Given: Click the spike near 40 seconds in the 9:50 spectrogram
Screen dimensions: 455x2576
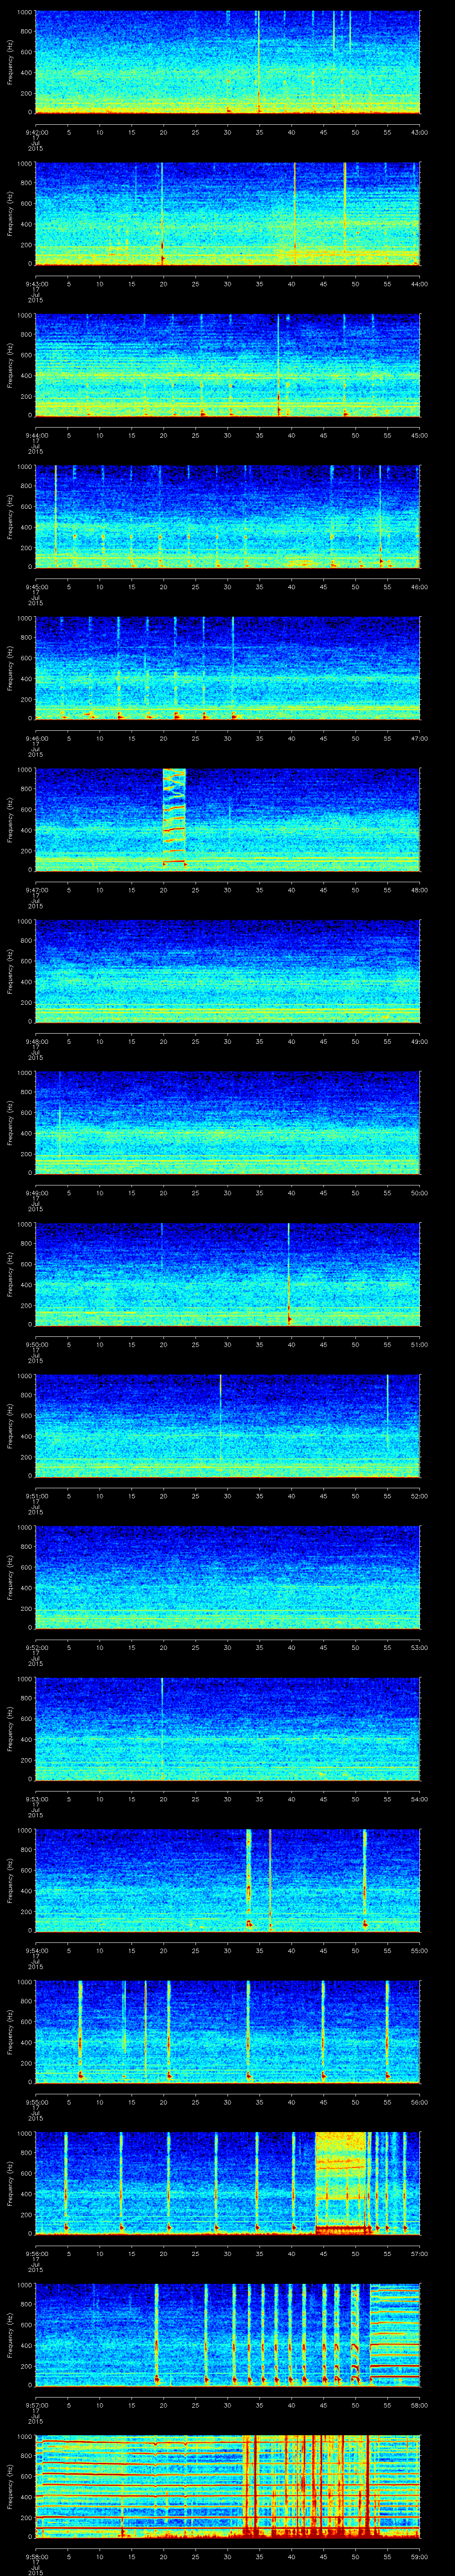Looking at the screenshot, I should [289, 1274].
